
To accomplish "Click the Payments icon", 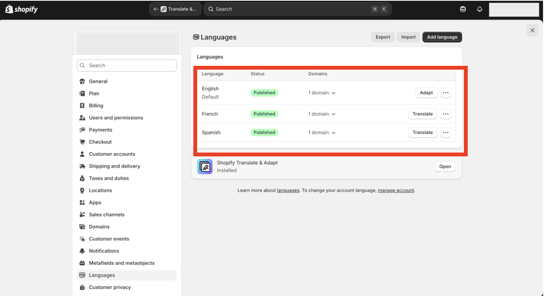I will (82, 130).
